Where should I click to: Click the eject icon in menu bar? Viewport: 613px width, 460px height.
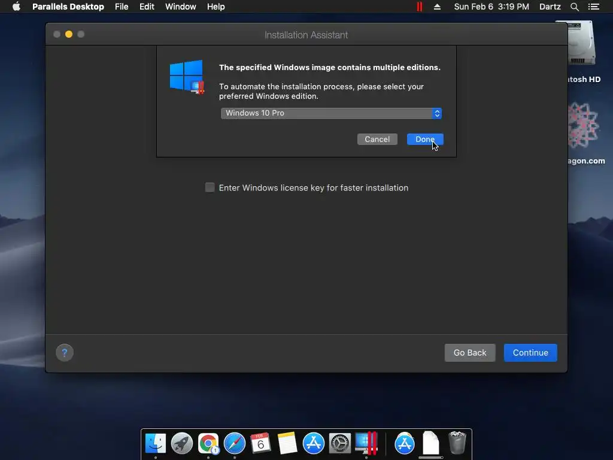437,7
